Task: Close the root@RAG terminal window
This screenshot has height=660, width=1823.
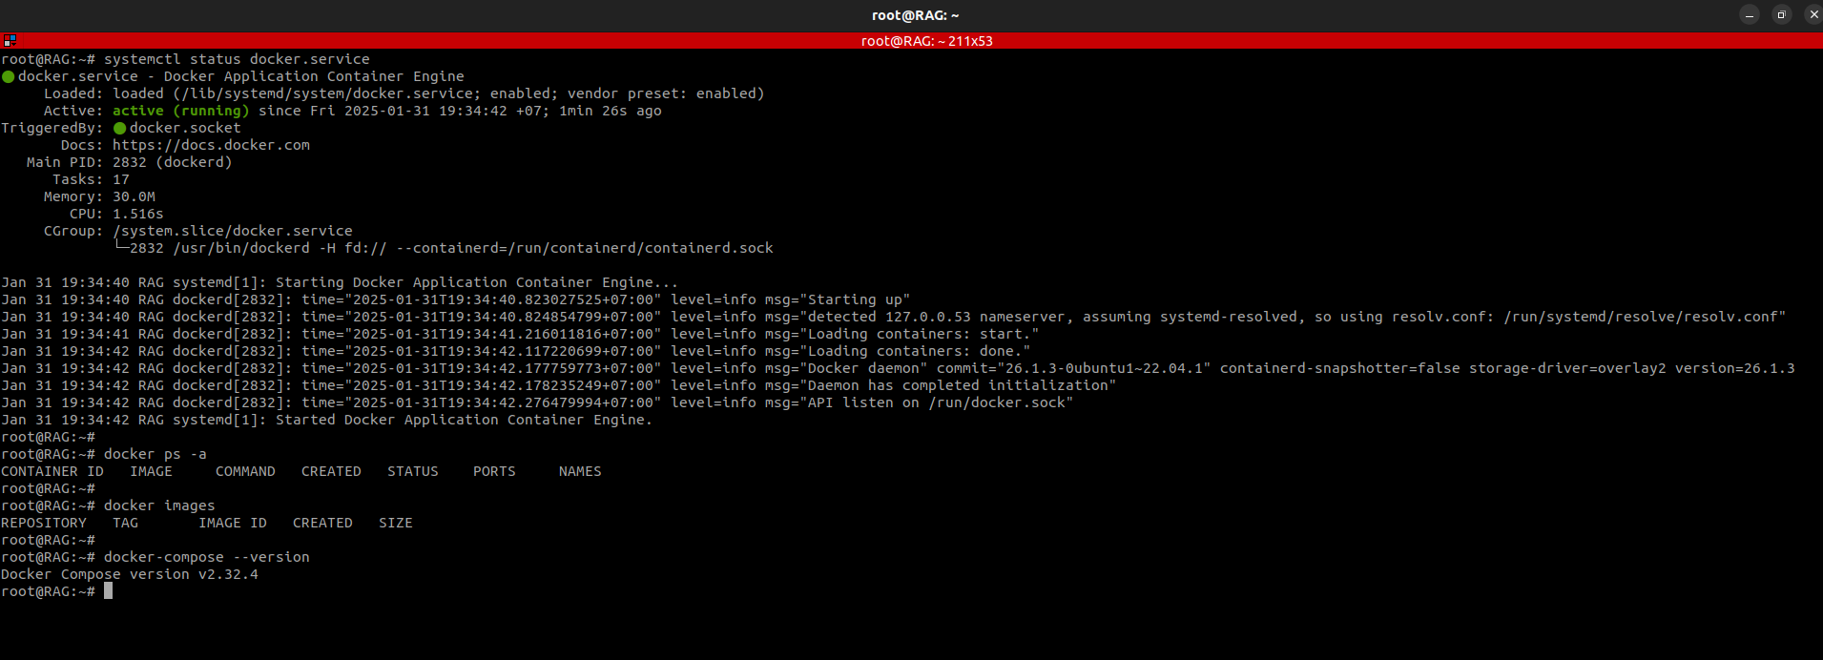Action: (x=1813, y=14)
